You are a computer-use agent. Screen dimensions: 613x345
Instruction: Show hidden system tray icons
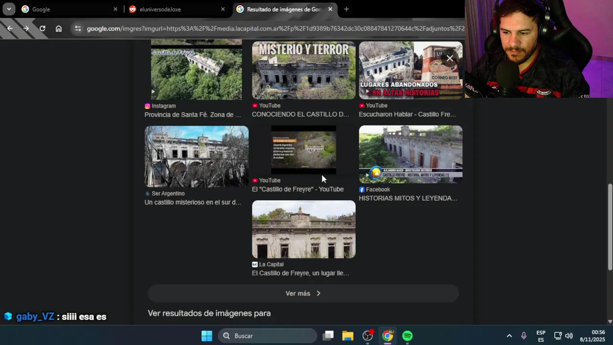pos(509,336)
